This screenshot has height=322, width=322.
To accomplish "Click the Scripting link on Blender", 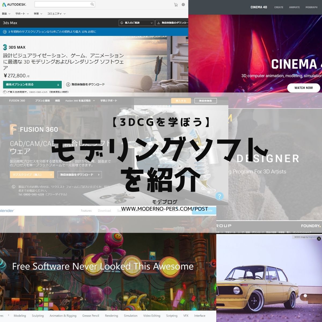I will point(172,316).
